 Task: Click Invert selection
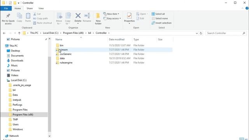[161, 23]
